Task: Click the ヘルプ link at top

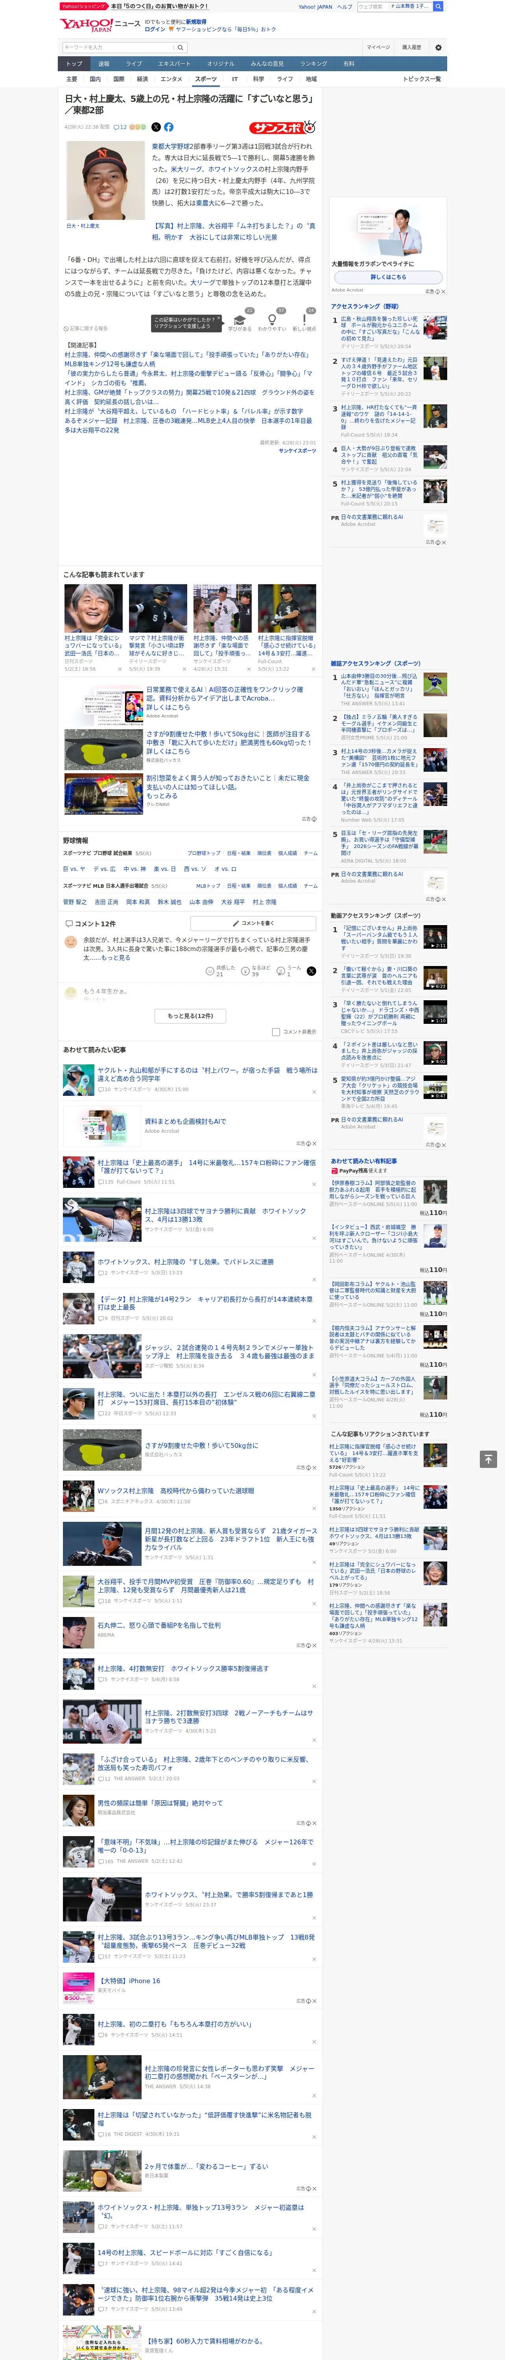Action: [345, 6]
